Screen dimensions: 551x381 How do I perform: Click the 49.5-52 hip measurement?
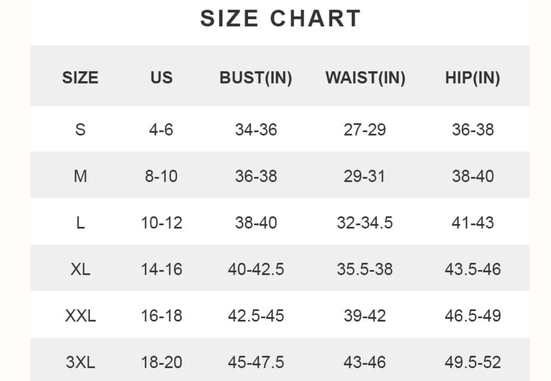tap(472, 362)
